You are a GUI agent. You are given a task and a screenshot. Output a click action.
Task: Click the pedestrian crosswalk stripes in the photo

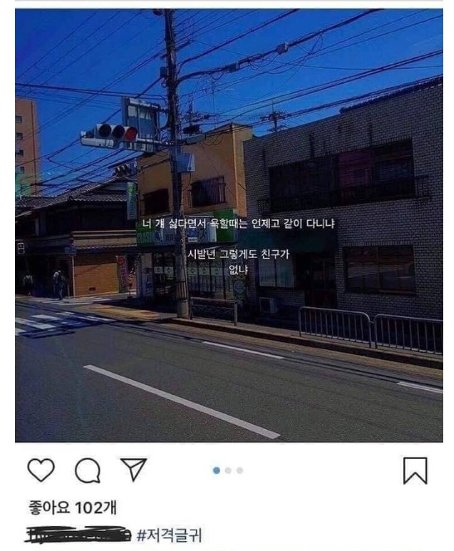click(x=53, y=321)
